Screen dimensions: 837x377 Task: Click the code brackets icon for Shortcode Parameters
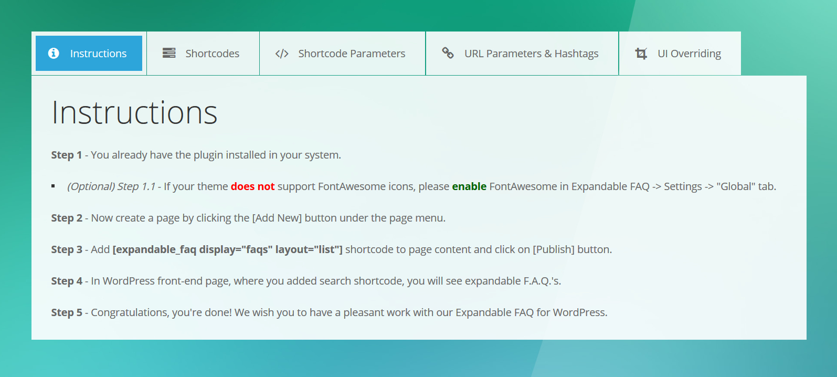282,53
